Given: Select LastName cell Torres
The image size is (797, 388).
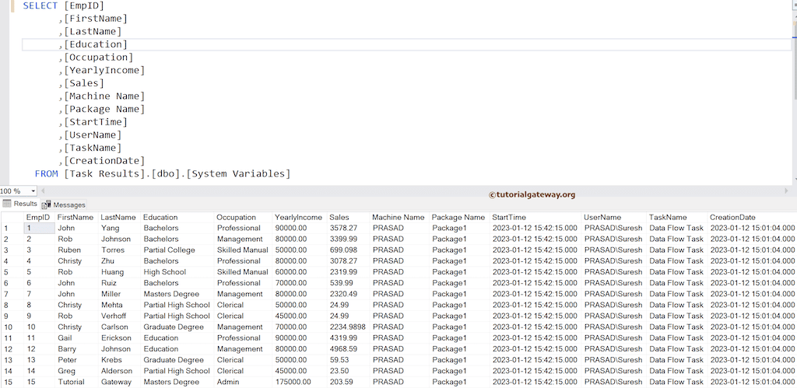Looking at the screenshot, I should 119,250.
